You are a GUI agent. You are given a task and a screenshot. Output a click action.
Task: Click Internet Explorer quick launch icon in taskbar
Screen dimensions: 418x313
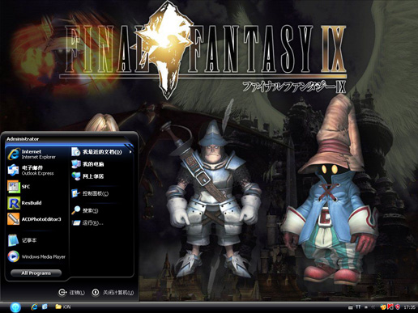[34, 307]
